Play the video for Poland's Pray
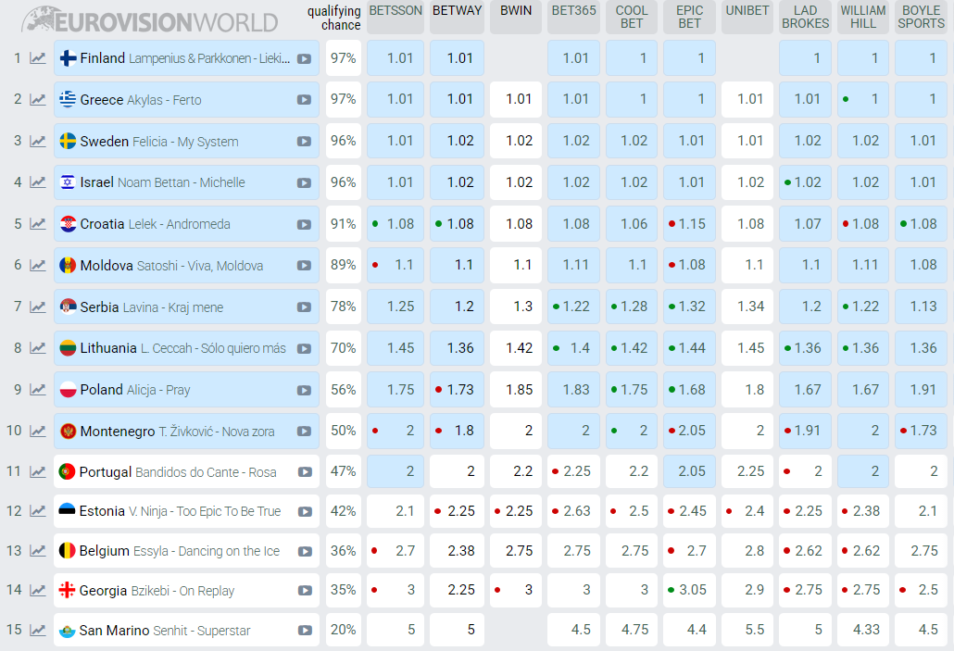The width and height of the screenshot is (954, 651). pos(304,390)
